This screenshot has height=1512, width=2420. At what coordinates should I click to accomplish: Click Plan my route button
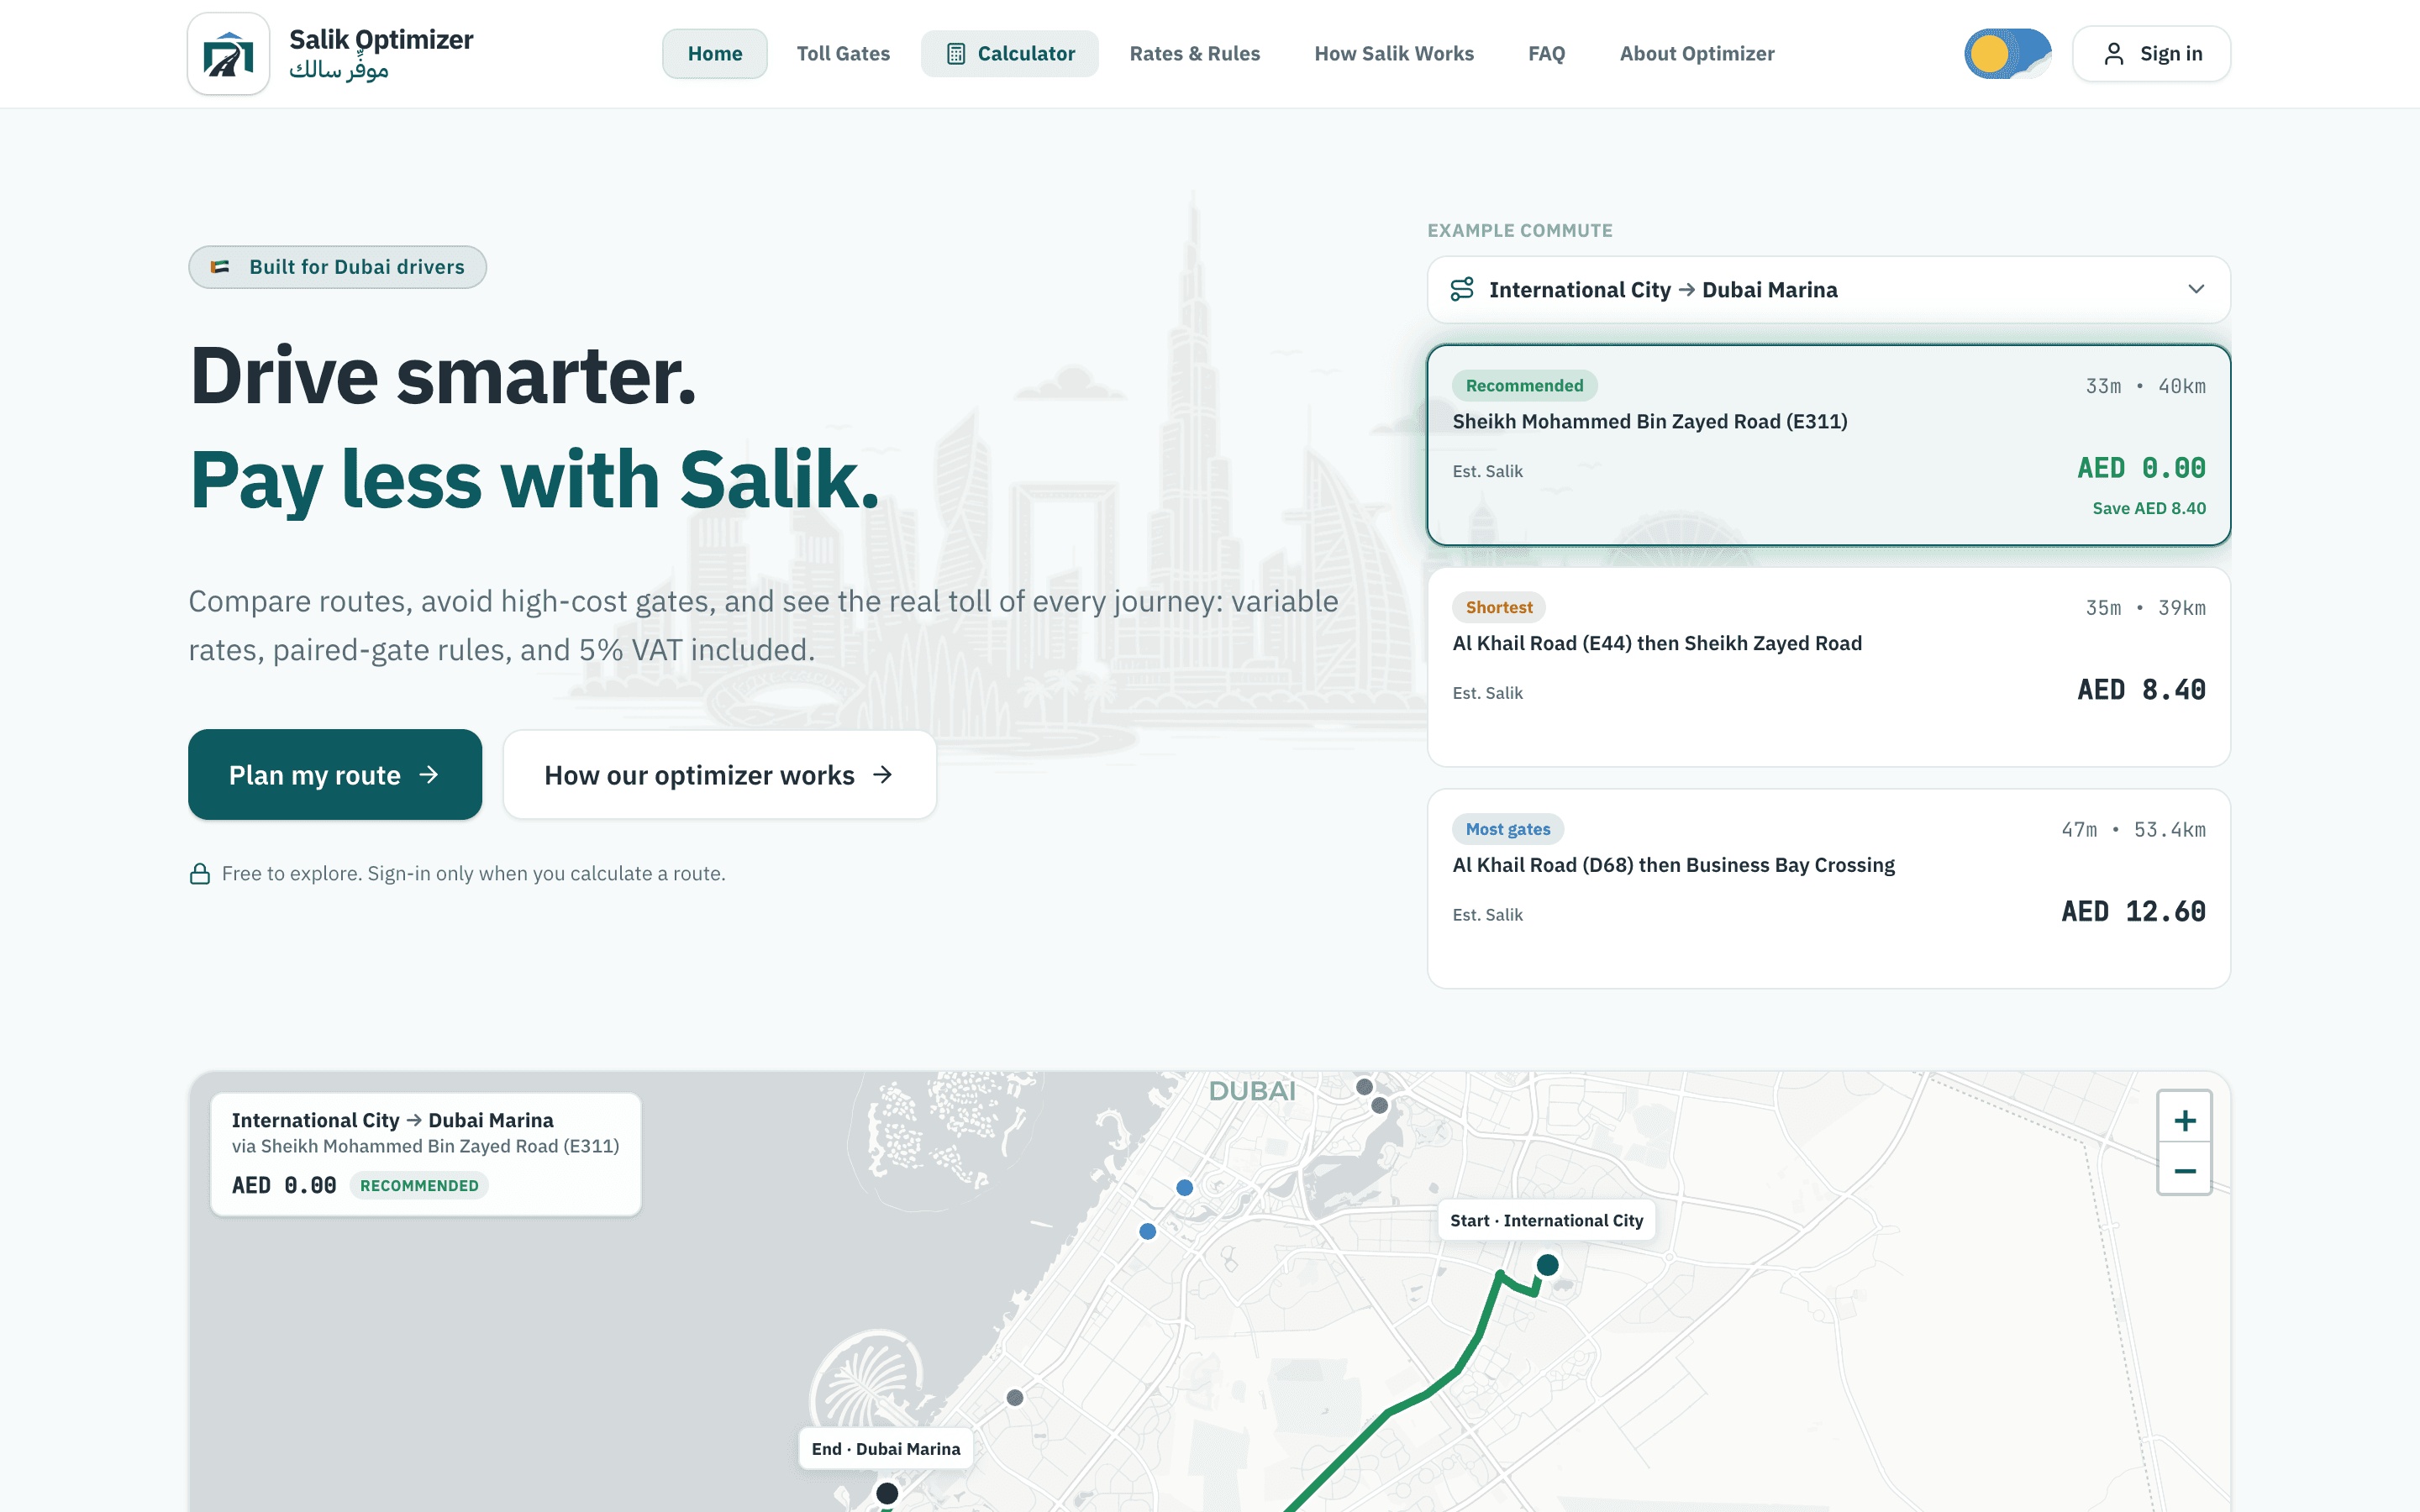[335, 775]
